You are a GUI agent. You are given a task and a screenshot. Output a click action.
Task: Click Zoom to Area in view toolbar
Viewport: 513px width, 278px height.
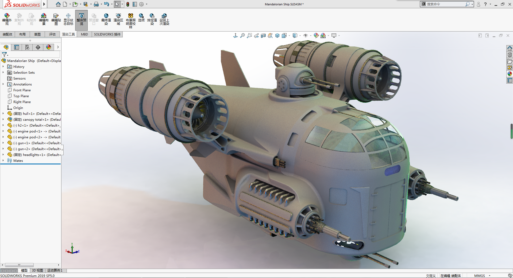[x=249, y=36]
